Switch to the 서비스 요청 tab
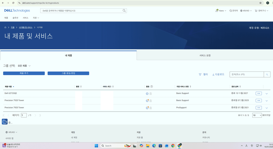Viewport: 273px width, 149px height. [205, 55]
